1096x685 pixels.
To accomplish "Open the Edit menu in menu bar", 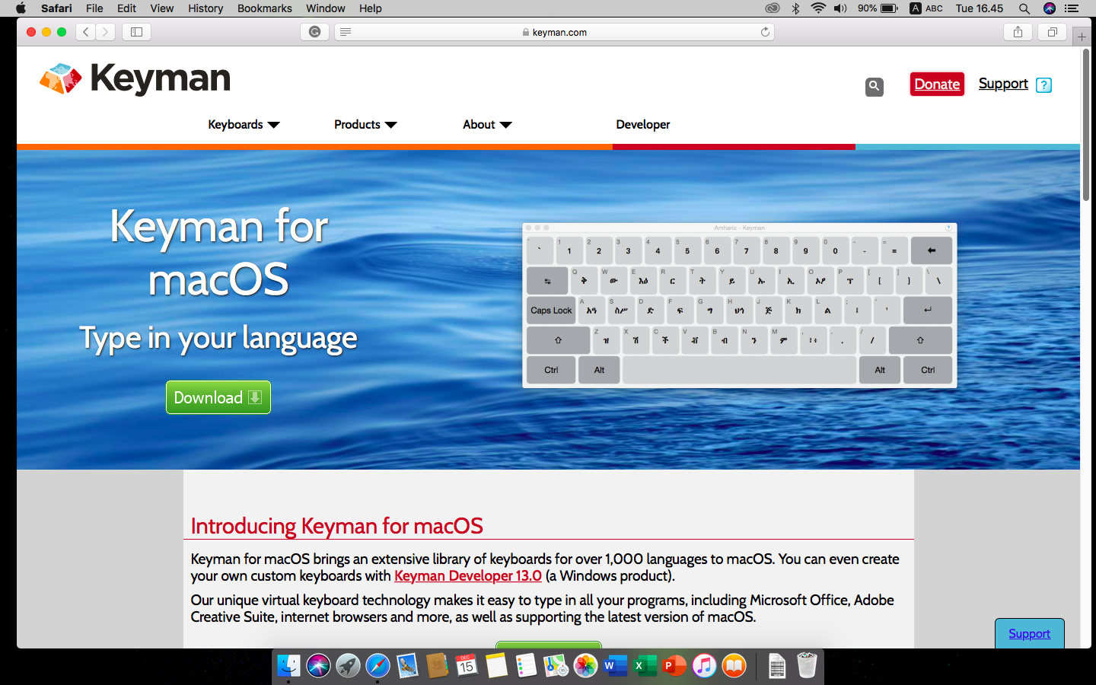I will [126, 8].
